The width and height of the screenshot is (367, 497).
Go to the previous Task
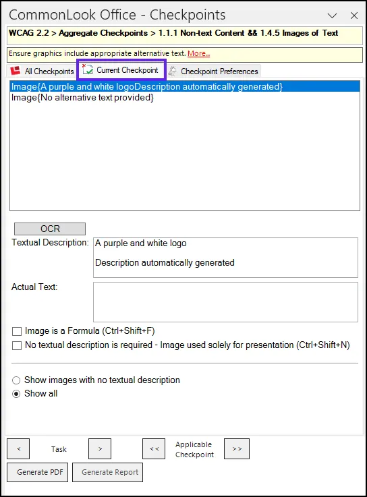pos(18,449)
